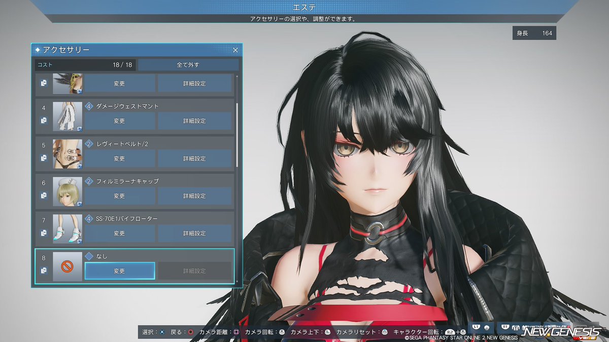609x342 pixels.
Task: Click the 身長 164 height display
Action: pyautogui.click(x=534, y=33)
